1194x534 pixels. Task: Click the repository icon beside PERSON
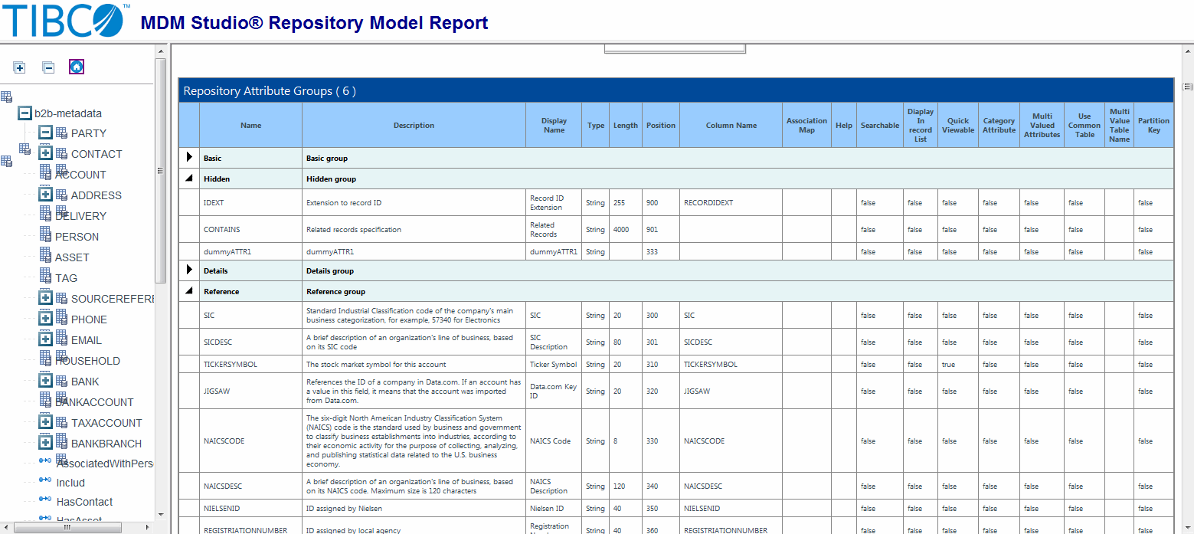coord(45,234)
